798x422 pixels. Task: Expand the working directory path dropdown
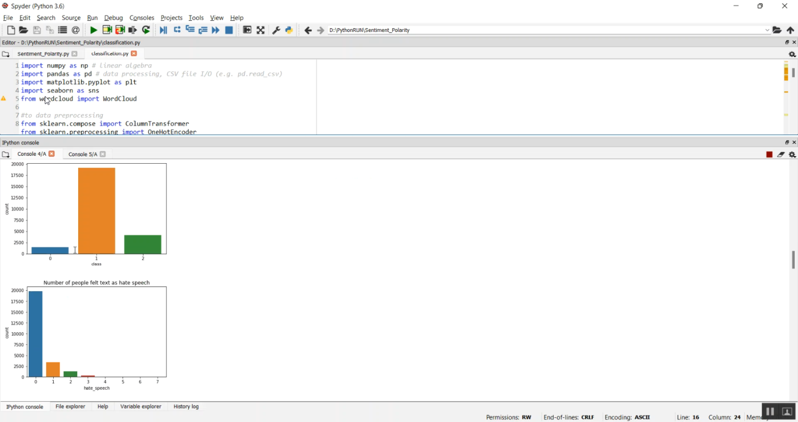767,30
